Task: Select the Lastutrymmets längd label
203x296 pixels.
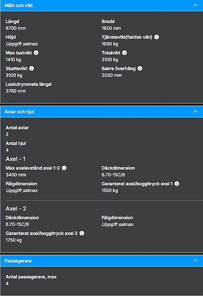Action: [x=28, y=84]
